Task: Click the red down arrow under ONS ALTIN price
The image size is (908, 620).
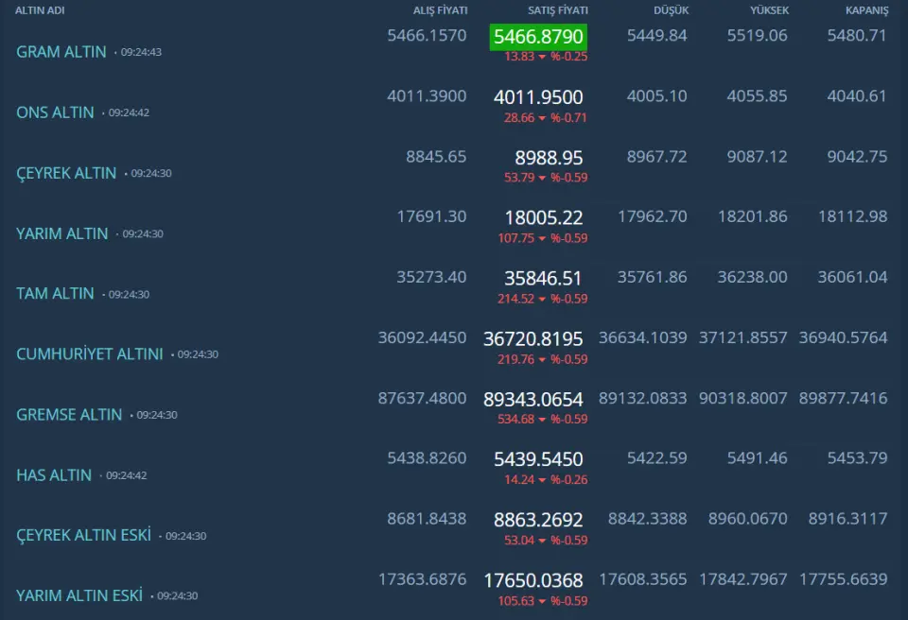Action: tap(543, 118)
